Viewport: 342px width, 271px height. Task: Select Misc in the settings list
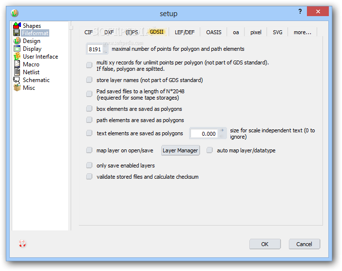pyautogui.click(x=29, y=88)
